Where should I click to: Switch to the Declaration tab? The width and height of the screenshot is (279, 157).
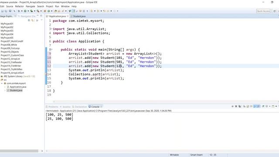(x=79, y=107)
